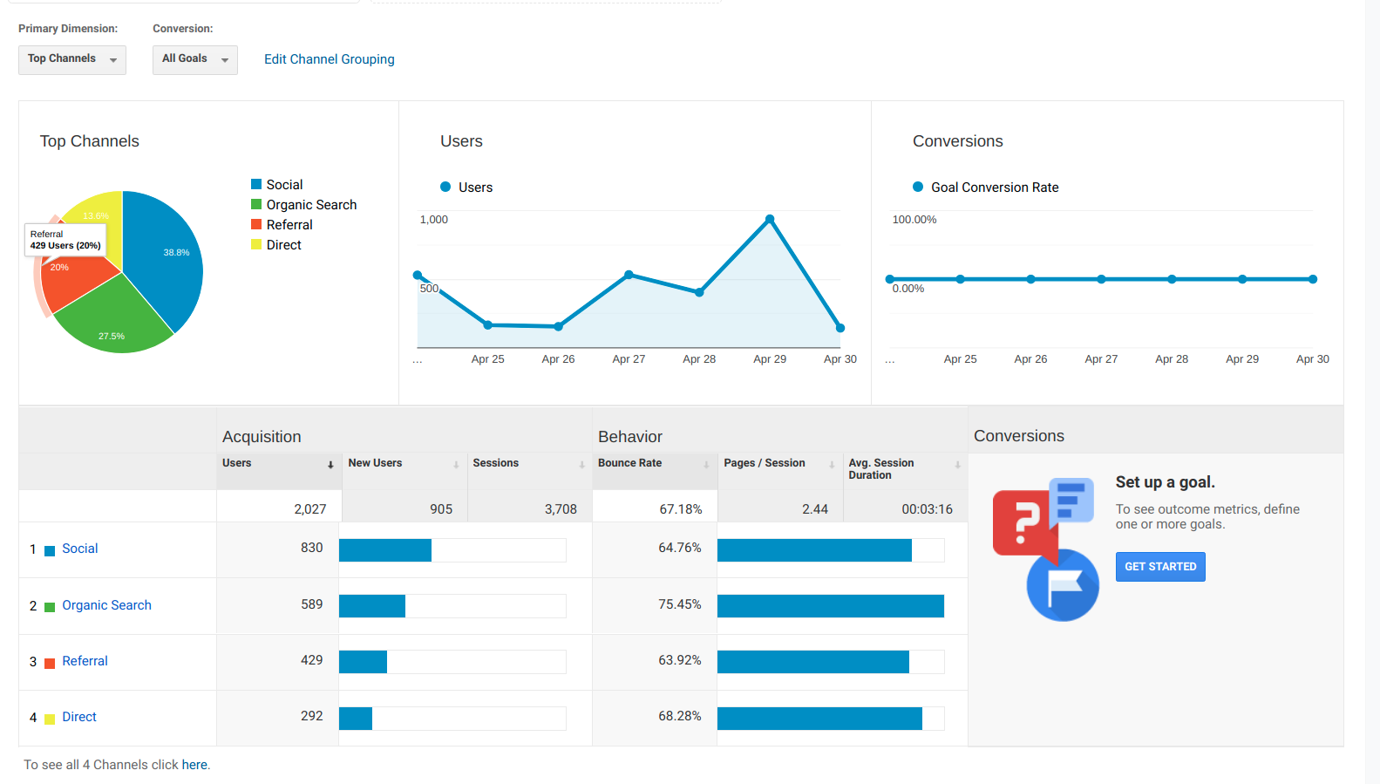Viewport: 1380px width, 784px height.
Task: Click the average session duration value 00:03:16
Action: (x=928, y=509)
